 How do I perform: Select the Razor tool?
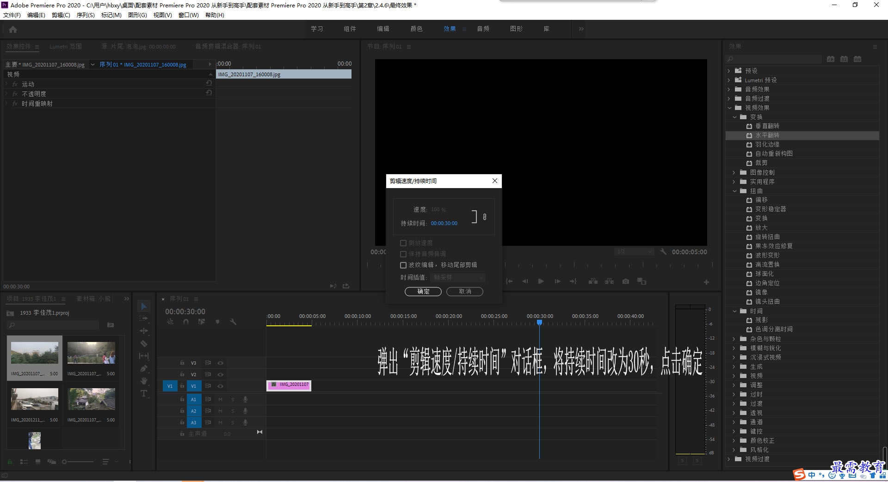tap(144, 343)
